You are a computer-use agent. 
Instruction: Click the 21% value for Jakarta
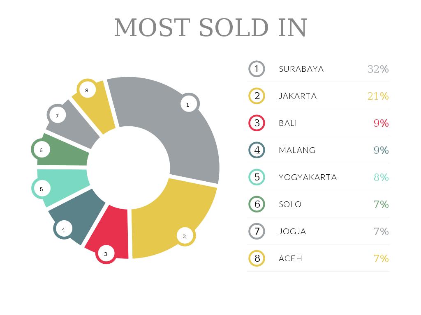click(378, 96)
